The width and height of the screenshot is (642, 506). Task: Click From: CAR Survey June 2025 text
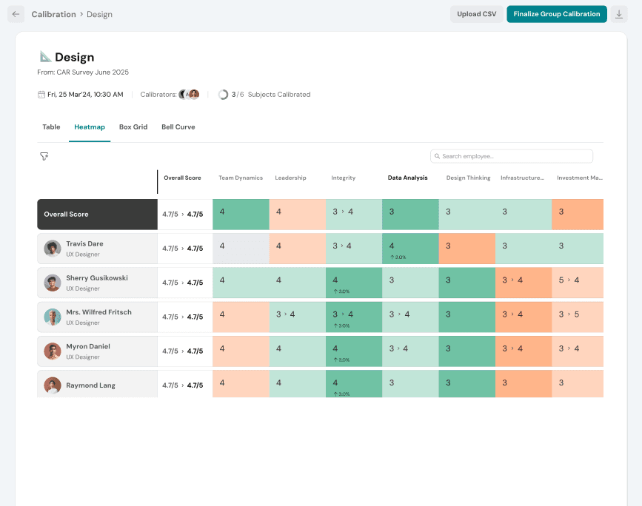click(x=83, y=72)
